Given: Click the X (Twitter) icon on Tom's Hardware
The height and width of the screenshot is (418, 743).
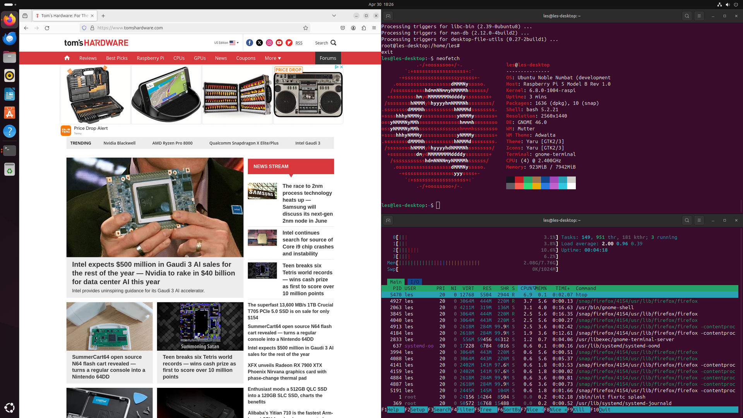Looking at the screenshot, I should [x=259, y=43].
